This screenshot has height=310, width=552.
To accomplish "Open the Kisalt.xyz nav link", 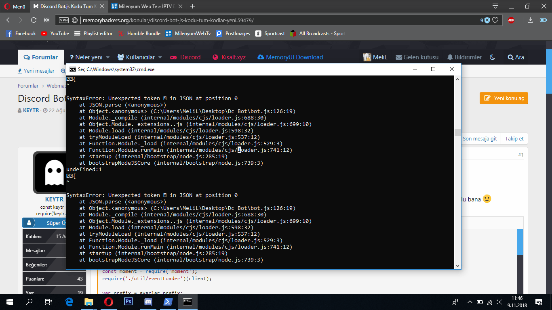I will 229,57.
